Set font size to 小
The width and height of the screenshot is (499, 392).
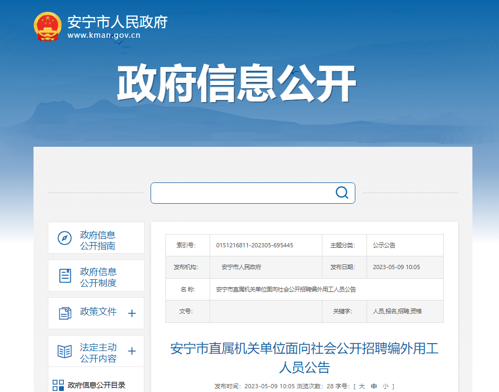[386, 386]
